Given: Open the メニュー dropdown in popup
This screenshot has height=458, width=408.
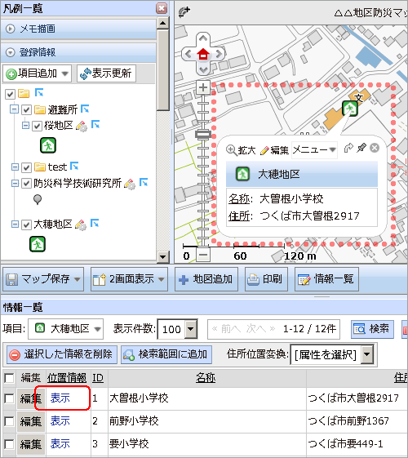Looking at the screenshot, I should [314, 150].
